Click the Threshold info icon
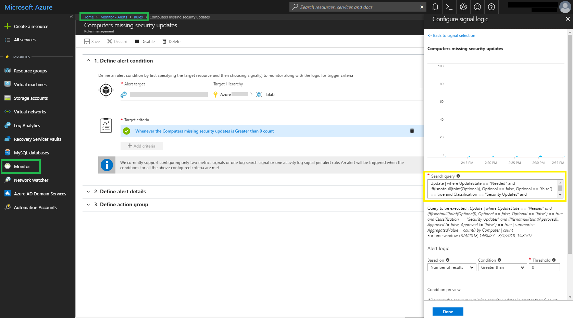 click(x=554, y=260)
